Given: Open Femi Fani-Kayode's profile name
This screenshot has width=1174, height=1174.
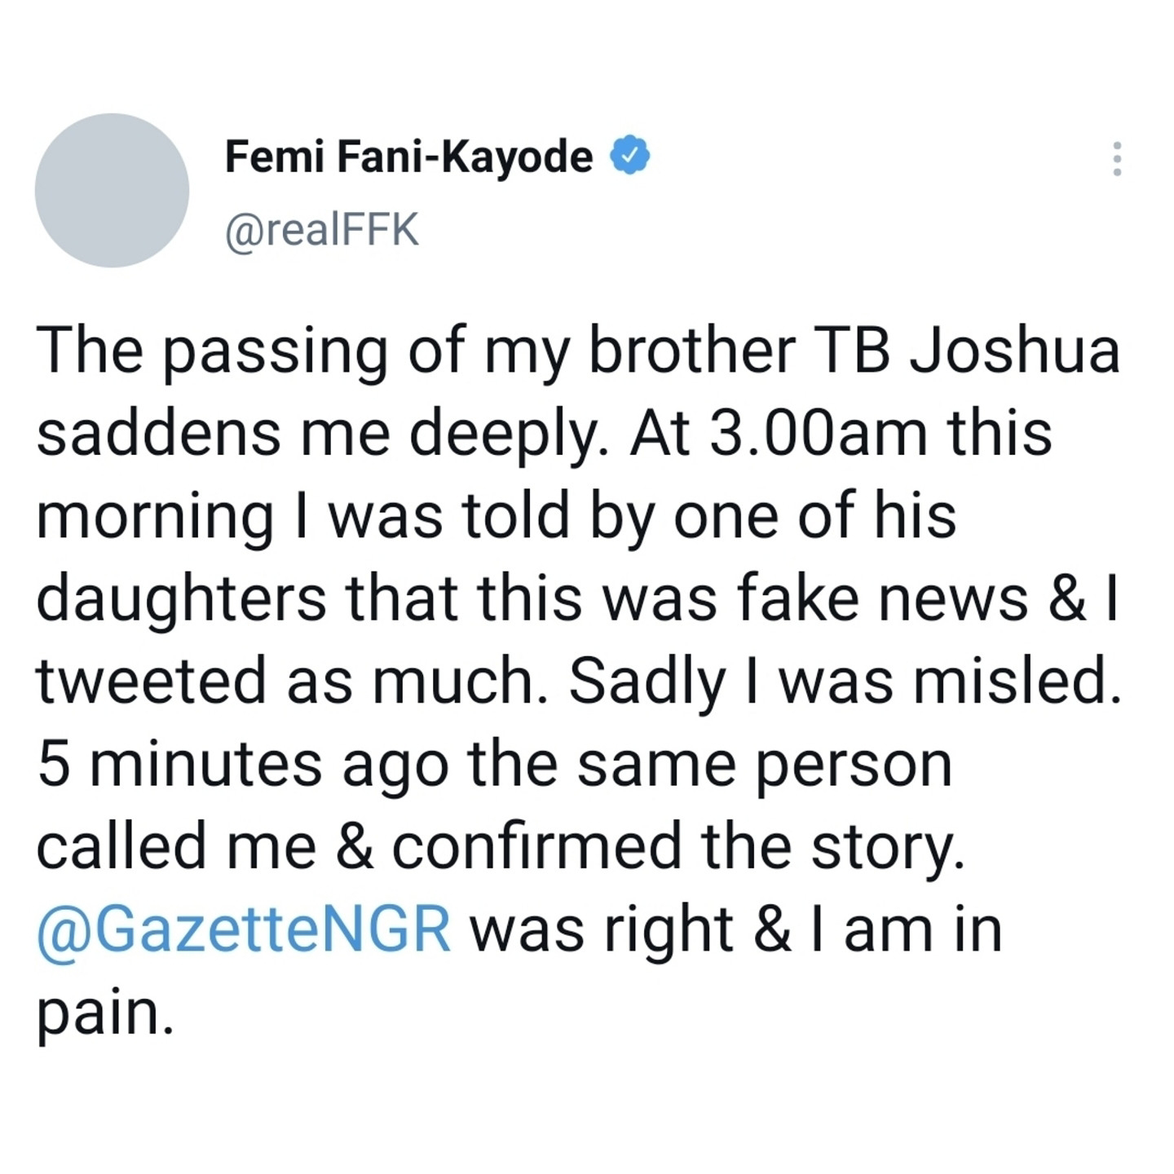Looking at the screenshot, I should pos(408,157).
